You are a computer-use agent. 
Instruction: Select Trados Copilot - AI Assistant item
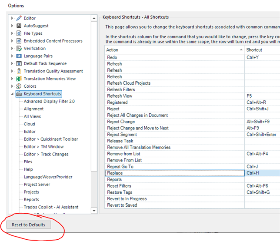coord(51,207)
